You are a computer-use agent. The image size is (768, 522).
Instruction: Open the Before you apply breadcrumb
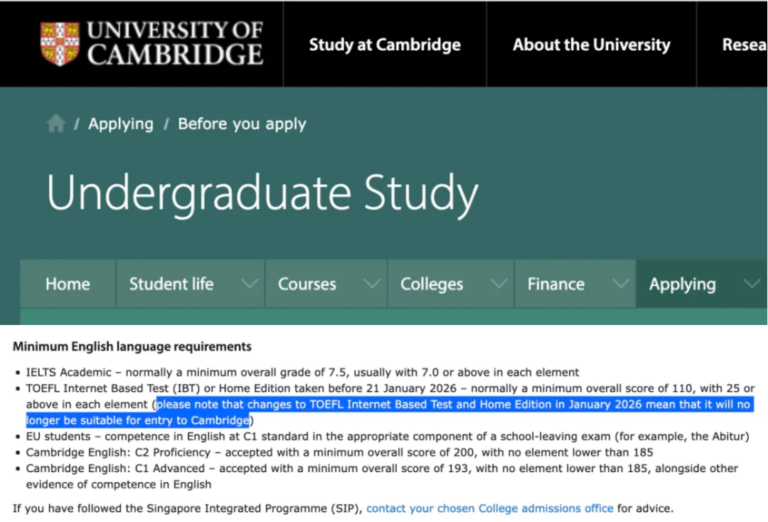point(242,124)
